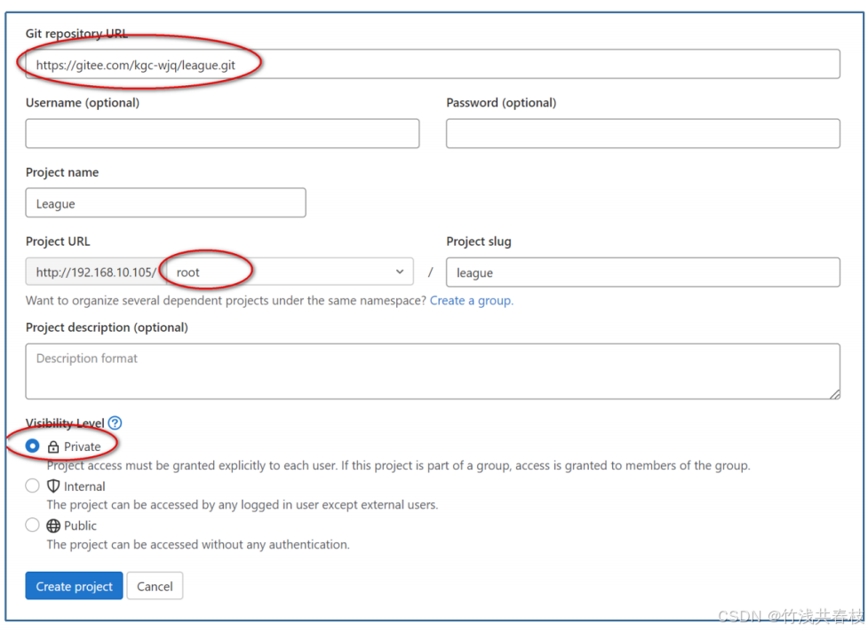
Task: Select the Internal visibility radio button
Action: pos(33,486)
